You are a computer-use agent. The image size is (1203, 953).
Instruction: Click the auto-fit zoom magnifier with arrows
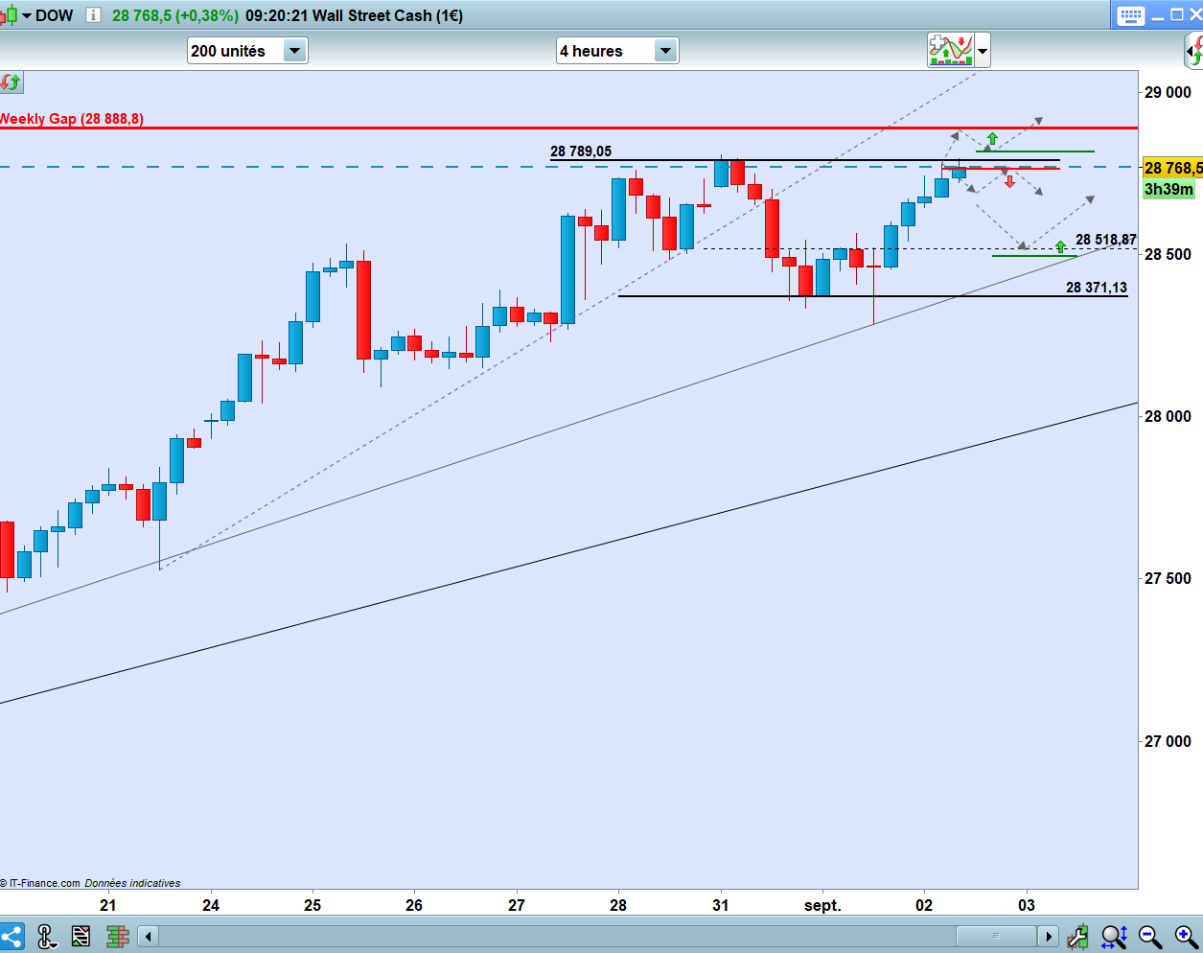[x=1114, y=936]
